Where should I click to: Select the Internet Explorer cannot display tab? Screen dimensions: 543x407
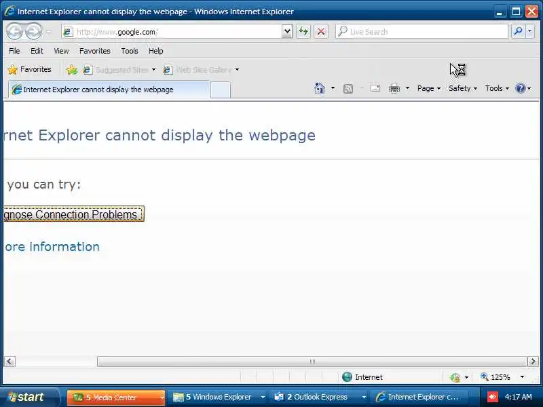(x=109, y=90)
